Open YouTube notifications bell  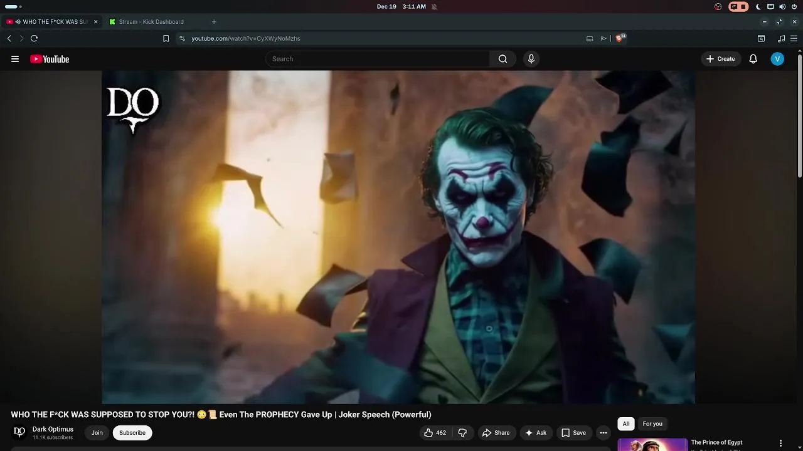coord(753,59)
